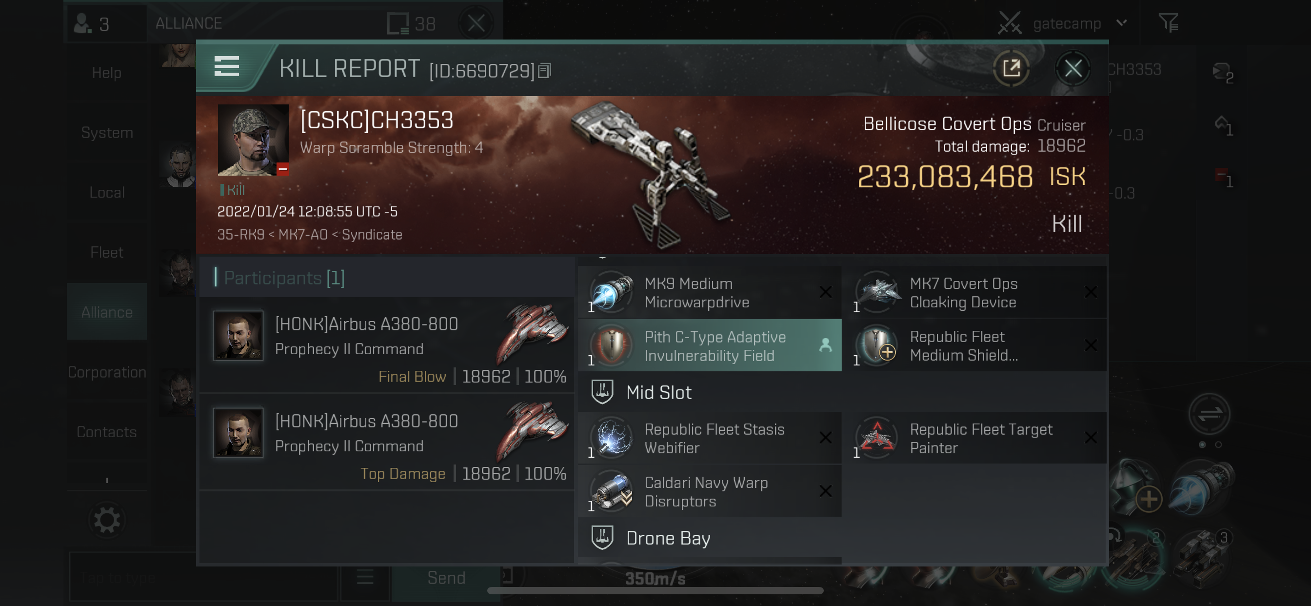
Task: Click the MK9 Medium Microwarpdrive module icon
Action: (614, 292)
